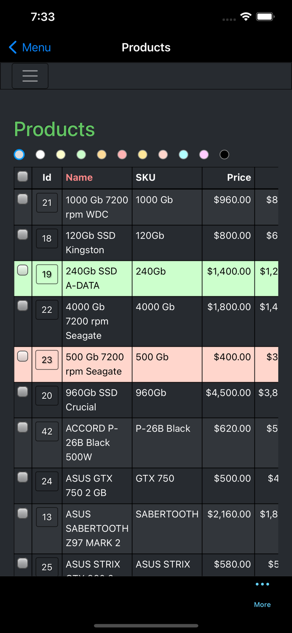
Task: Sort products by the Name column
Action: (x=79, y=177)
